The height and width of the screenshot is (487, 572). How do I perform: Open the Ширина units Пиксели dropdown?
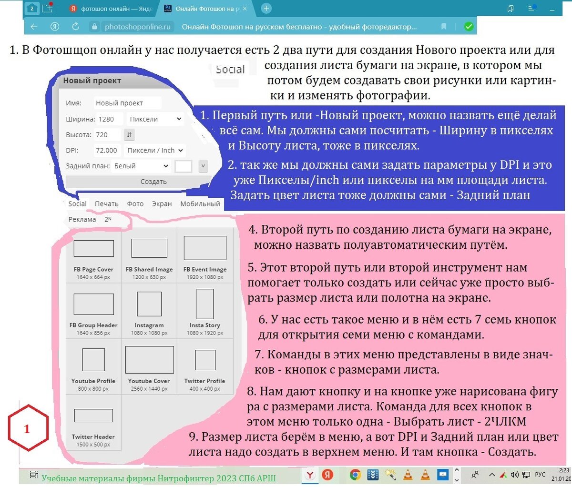click(x=155, y=119)
